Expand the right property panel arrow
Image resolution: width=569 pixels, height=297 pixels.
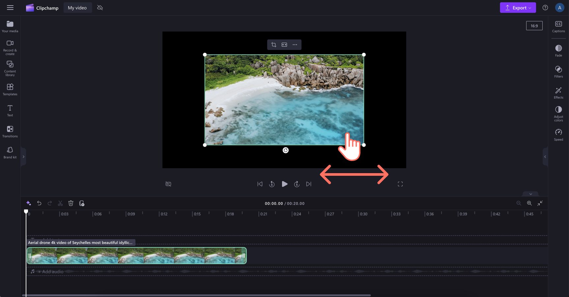[545, 157]
